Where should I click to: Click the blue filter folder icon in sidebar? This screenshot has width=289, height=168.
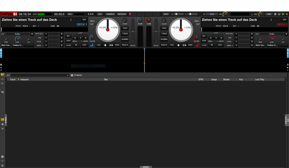[x=3, y=84]
